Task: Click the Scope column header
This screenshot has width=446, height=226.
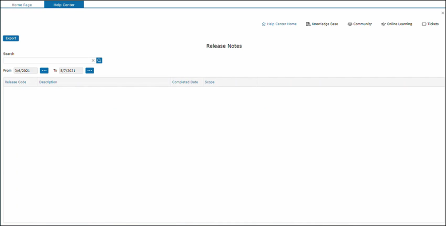Action: click(210, 82)
